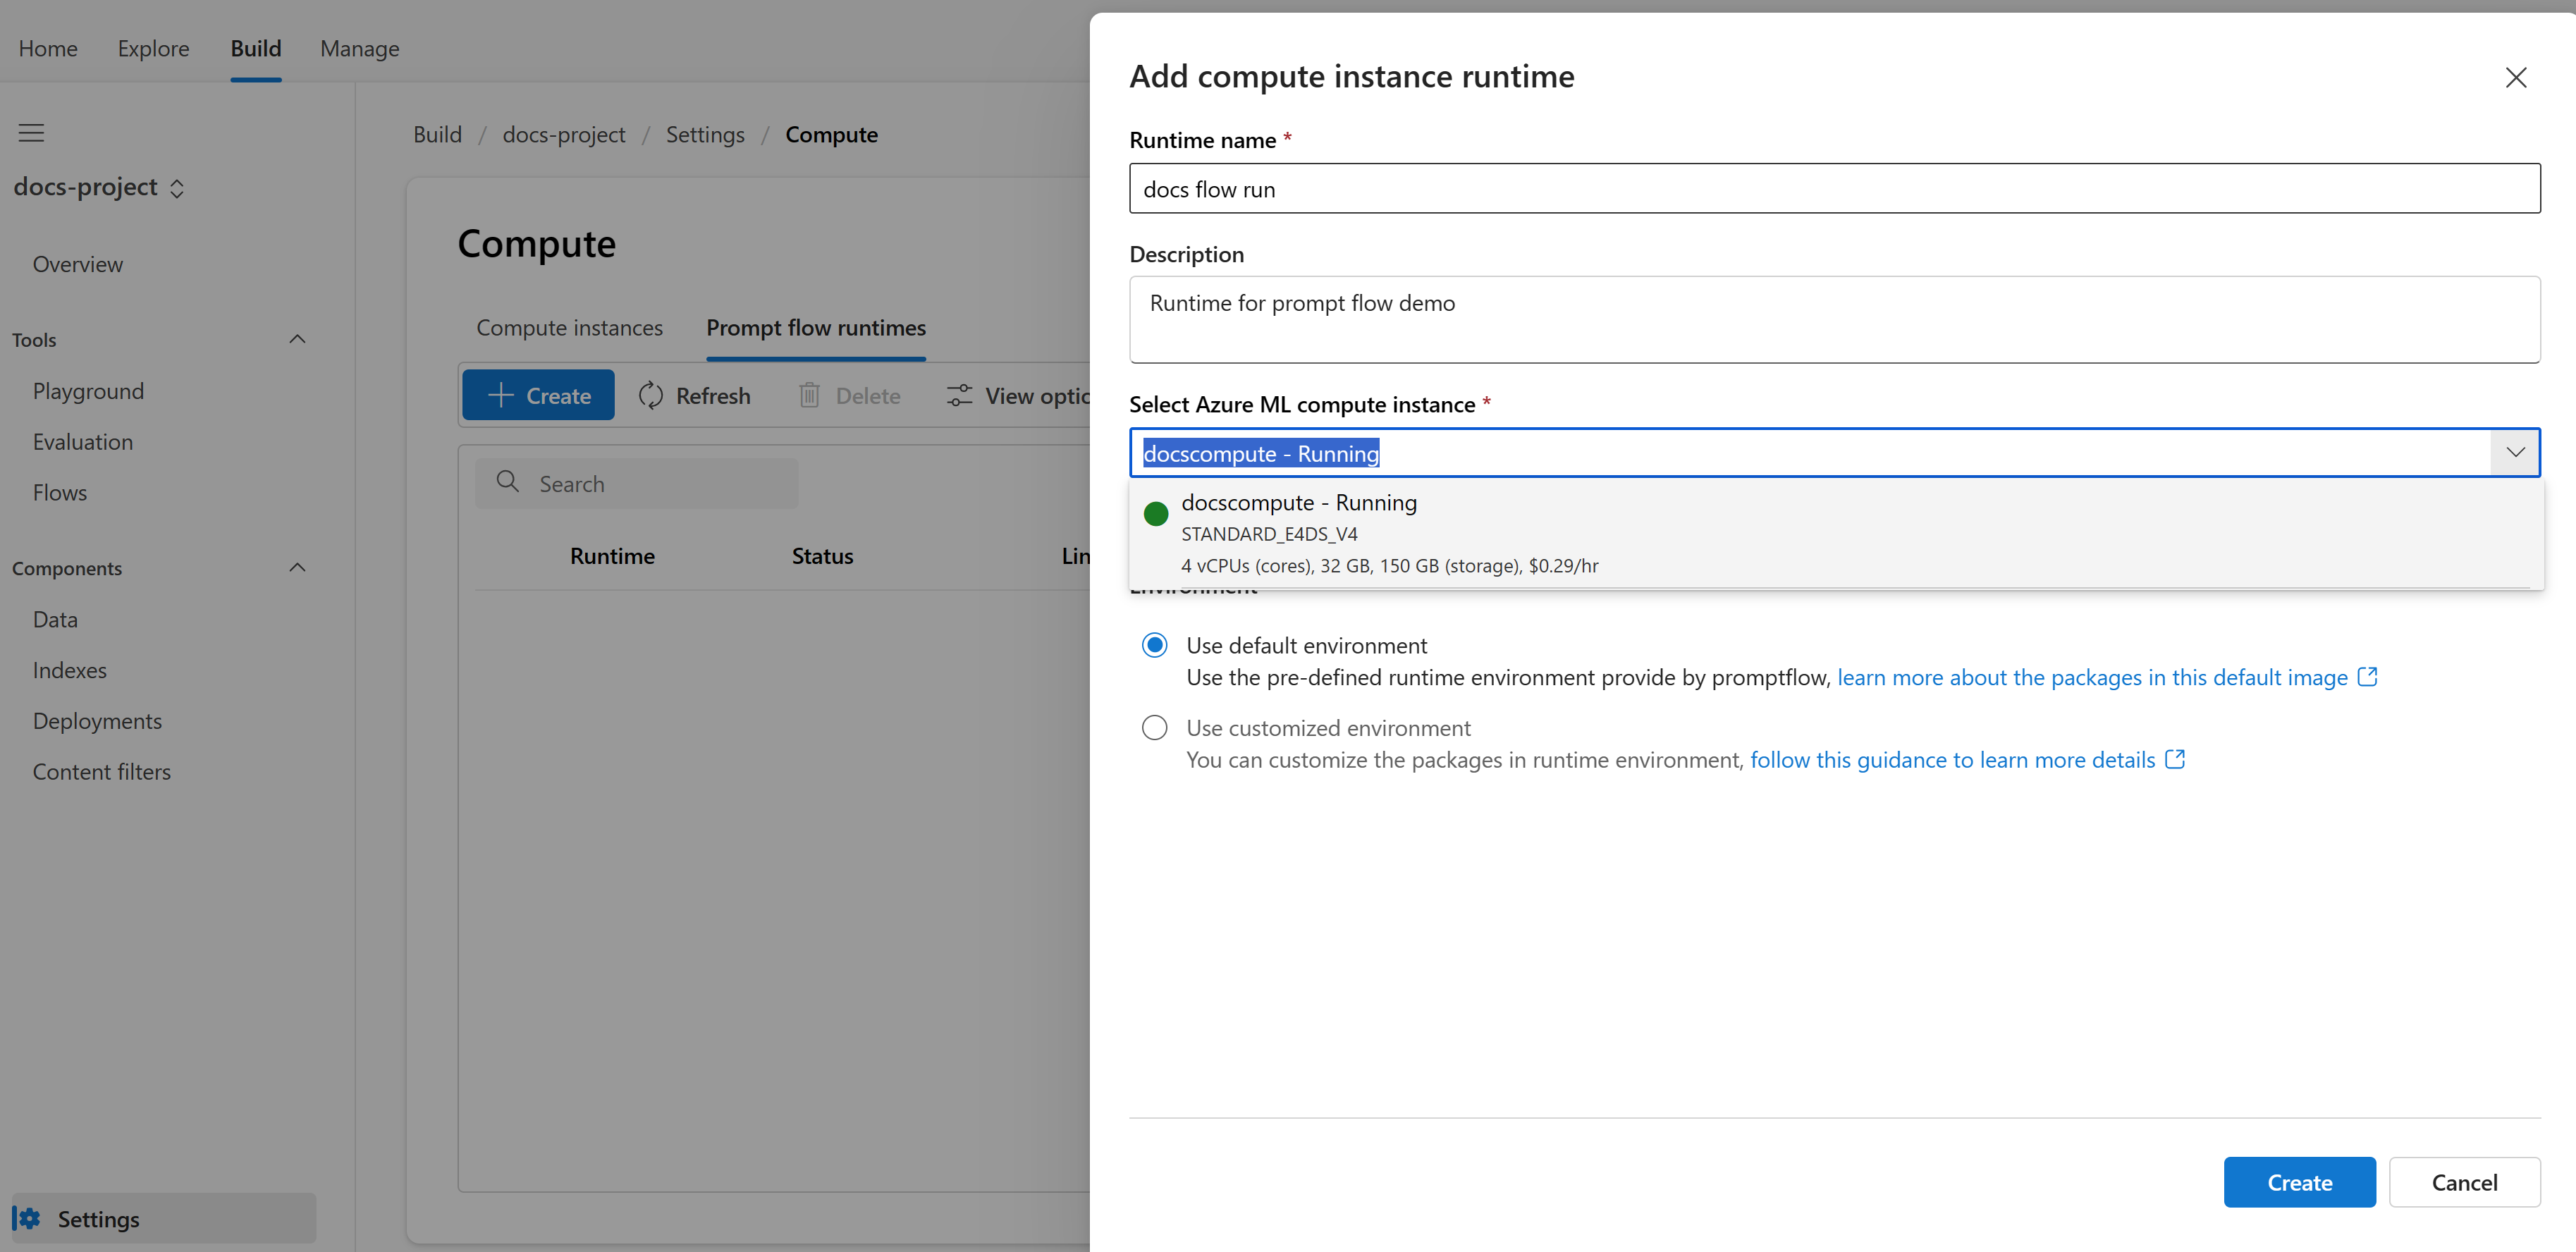Toggle the compute instance dropdown chevron

click(2514, 453)
